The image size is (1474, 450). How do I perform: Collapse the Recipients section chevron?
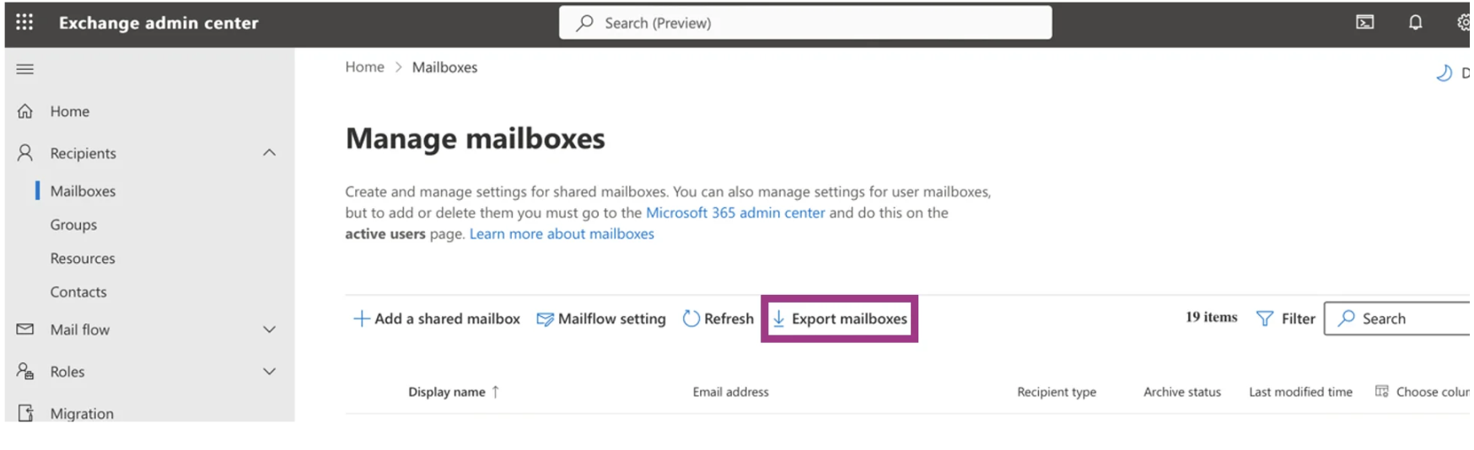point(269,153)
